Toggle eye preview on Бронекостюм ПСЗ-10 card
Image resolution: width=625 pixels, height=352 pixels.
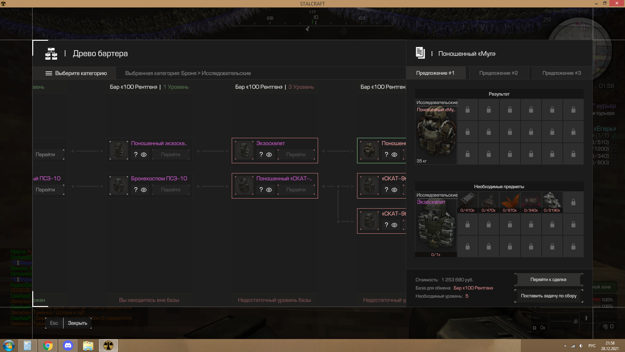tap(144, 190)
